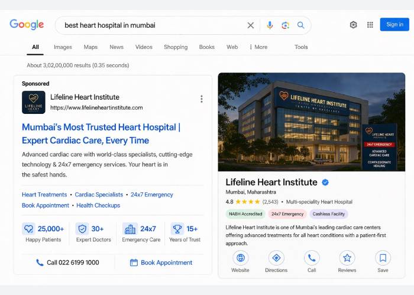Open the Tools options
The width and height of the screenshot is (414, 295).
pyautogui.click(x=301, y=47)
